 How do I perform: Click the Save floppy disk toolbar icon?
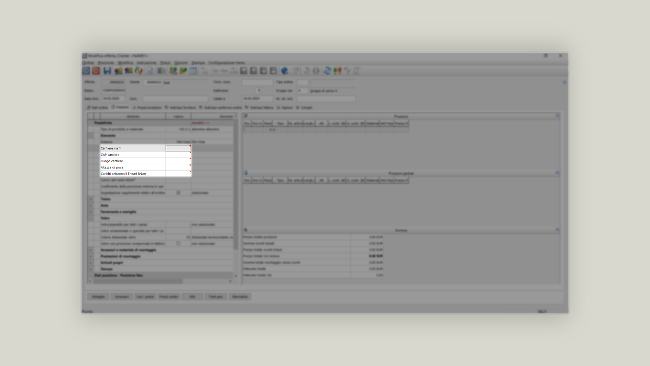tap(107, 70)
